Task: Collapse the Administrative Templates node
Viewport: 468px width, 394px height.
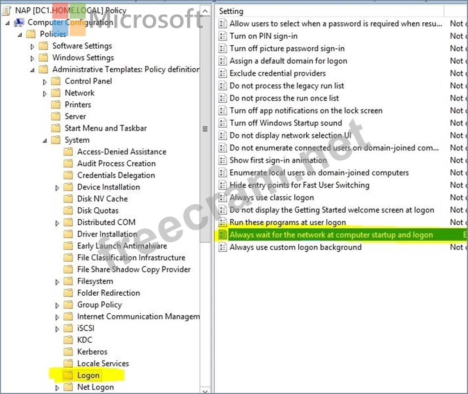Action: click(32, 70)
